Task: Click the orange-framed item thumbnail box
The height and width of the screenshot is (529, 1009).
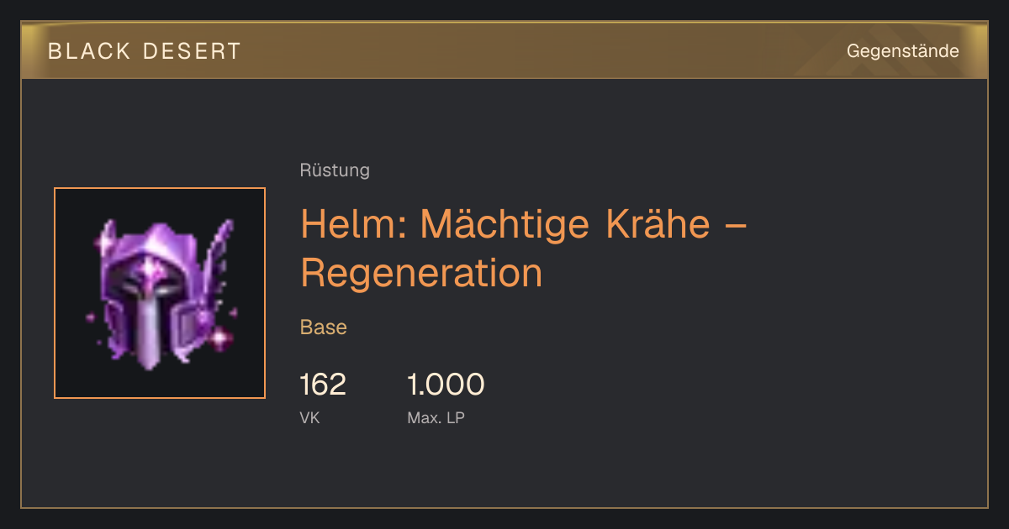Action: 160,293
